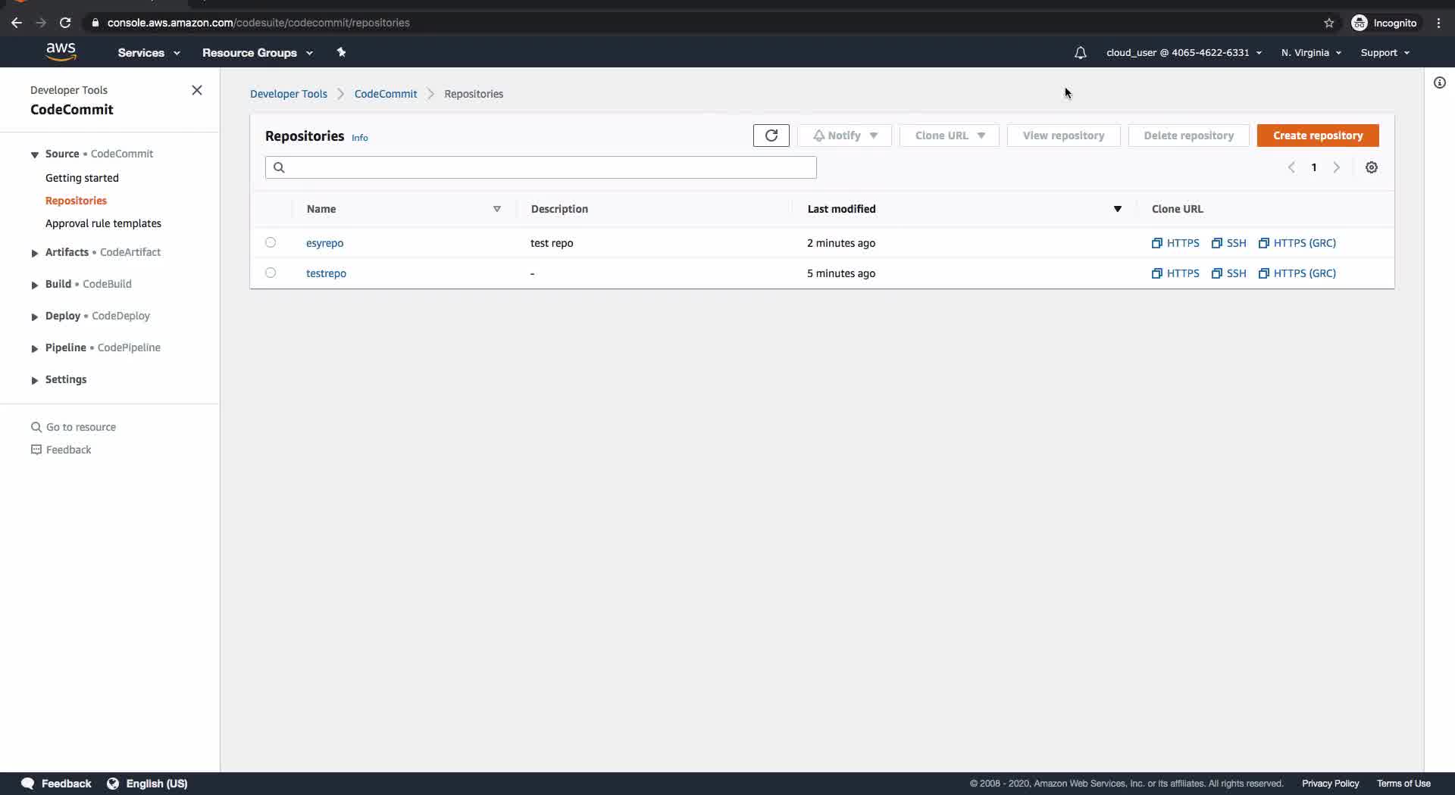The image size is (1455, 795).
Task: Open the N. Virginia region dropdown
Action: pos(1311,53)
